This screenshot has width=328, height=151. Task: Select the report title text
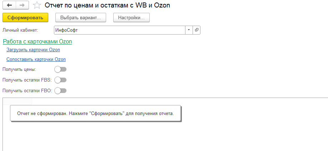click(107, 5)
